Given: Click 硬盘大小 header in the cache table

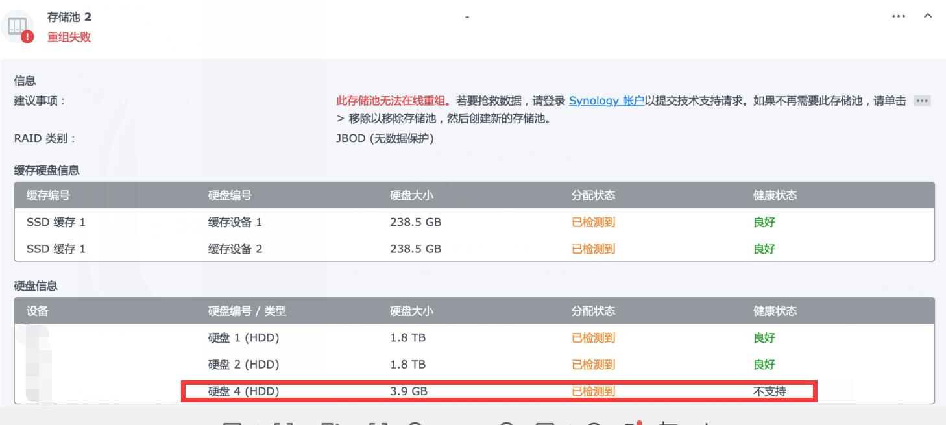Looking at the screenshot, I should tap(411, 195).
